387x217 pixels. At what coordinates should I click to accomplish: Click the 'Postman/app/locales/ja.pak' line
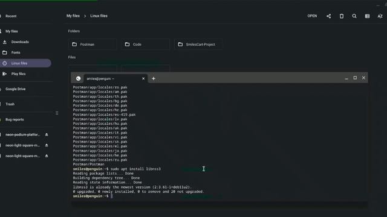pyautogui.click(x=100, y=151)
